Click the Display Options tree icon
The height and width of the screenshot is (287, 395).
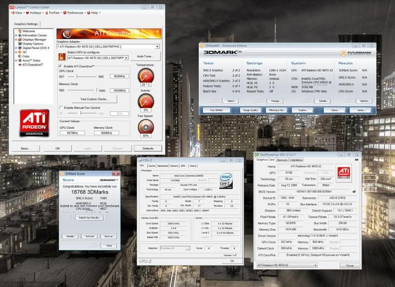(x=20, y=44)
